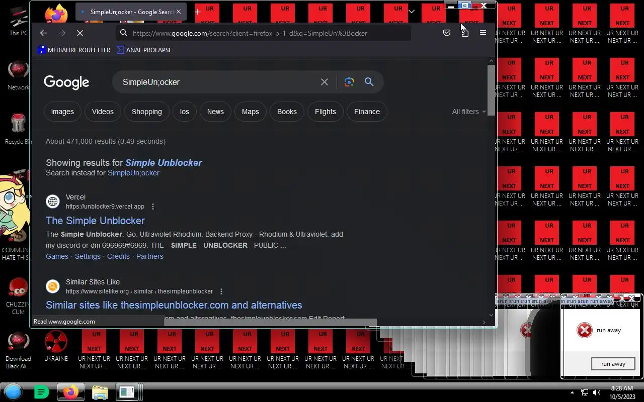Filter results by Books
The image size is (644, 402).
click(x=287, y=112)
